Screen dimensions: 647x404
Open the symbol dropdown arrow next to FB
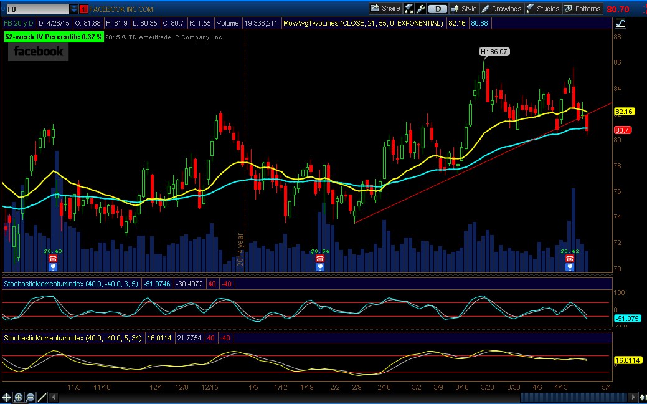73,9
